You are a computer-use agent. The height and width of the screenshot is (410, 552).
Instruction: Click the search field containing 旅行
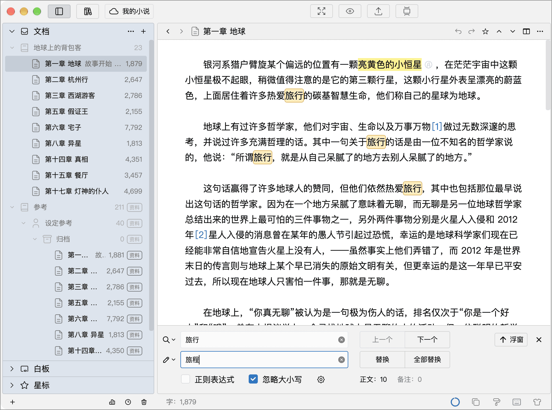click(264, 340)
